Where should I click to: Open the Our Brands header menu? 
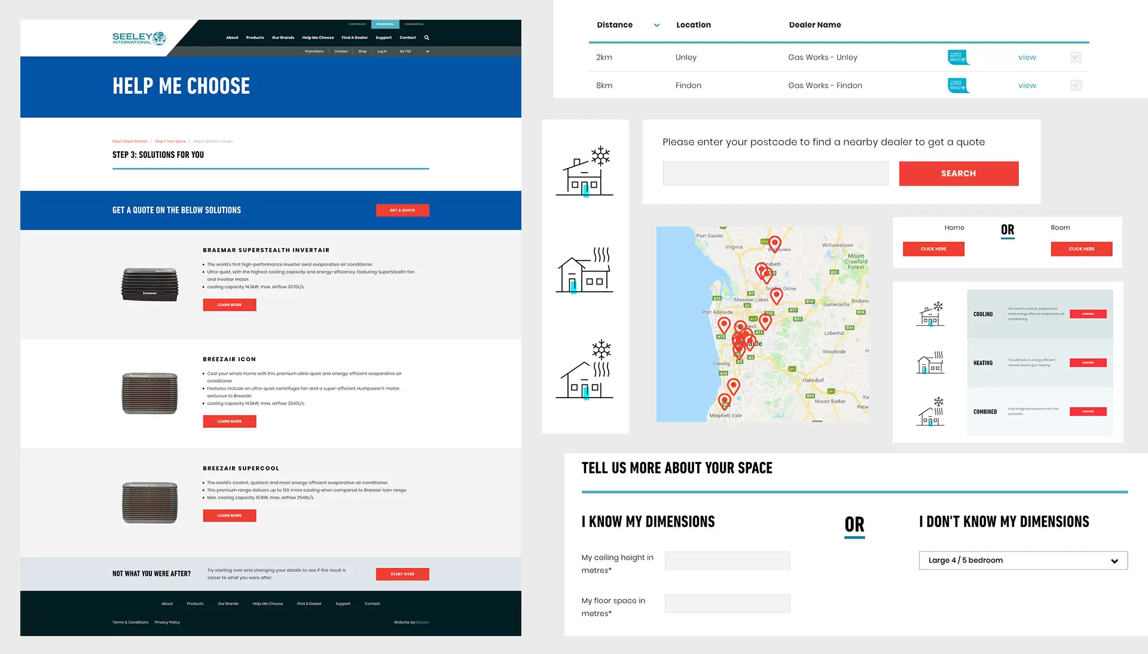[x=283, y=38]
